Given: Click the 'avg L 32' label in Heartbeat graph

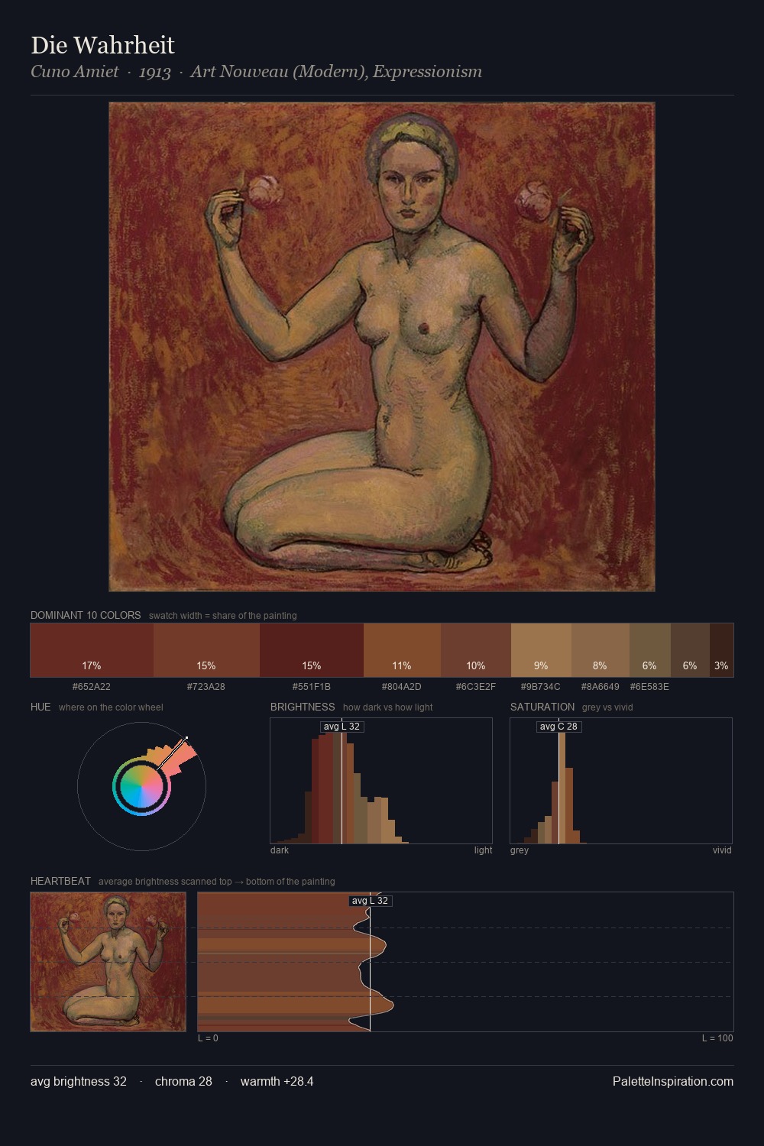Looking at the screenshot, I should (x=371, y=901).
